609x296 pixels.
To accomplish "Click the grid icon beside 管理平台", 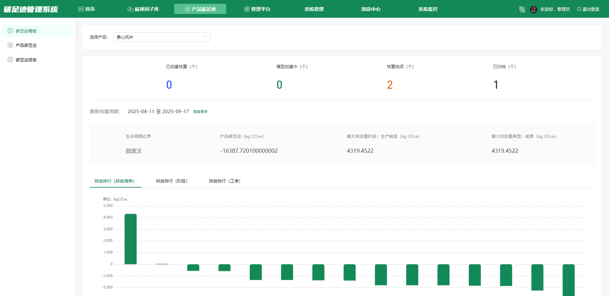I will (x=247, y=9).
